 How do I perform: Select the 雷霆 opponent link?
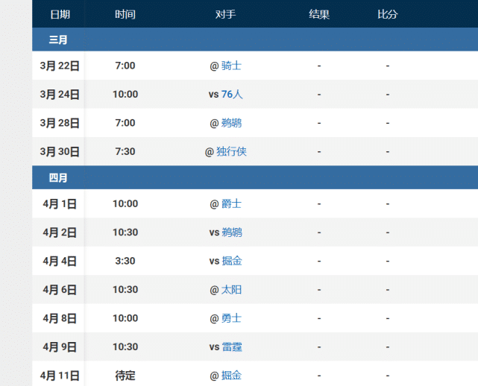[x=231, y=347]
